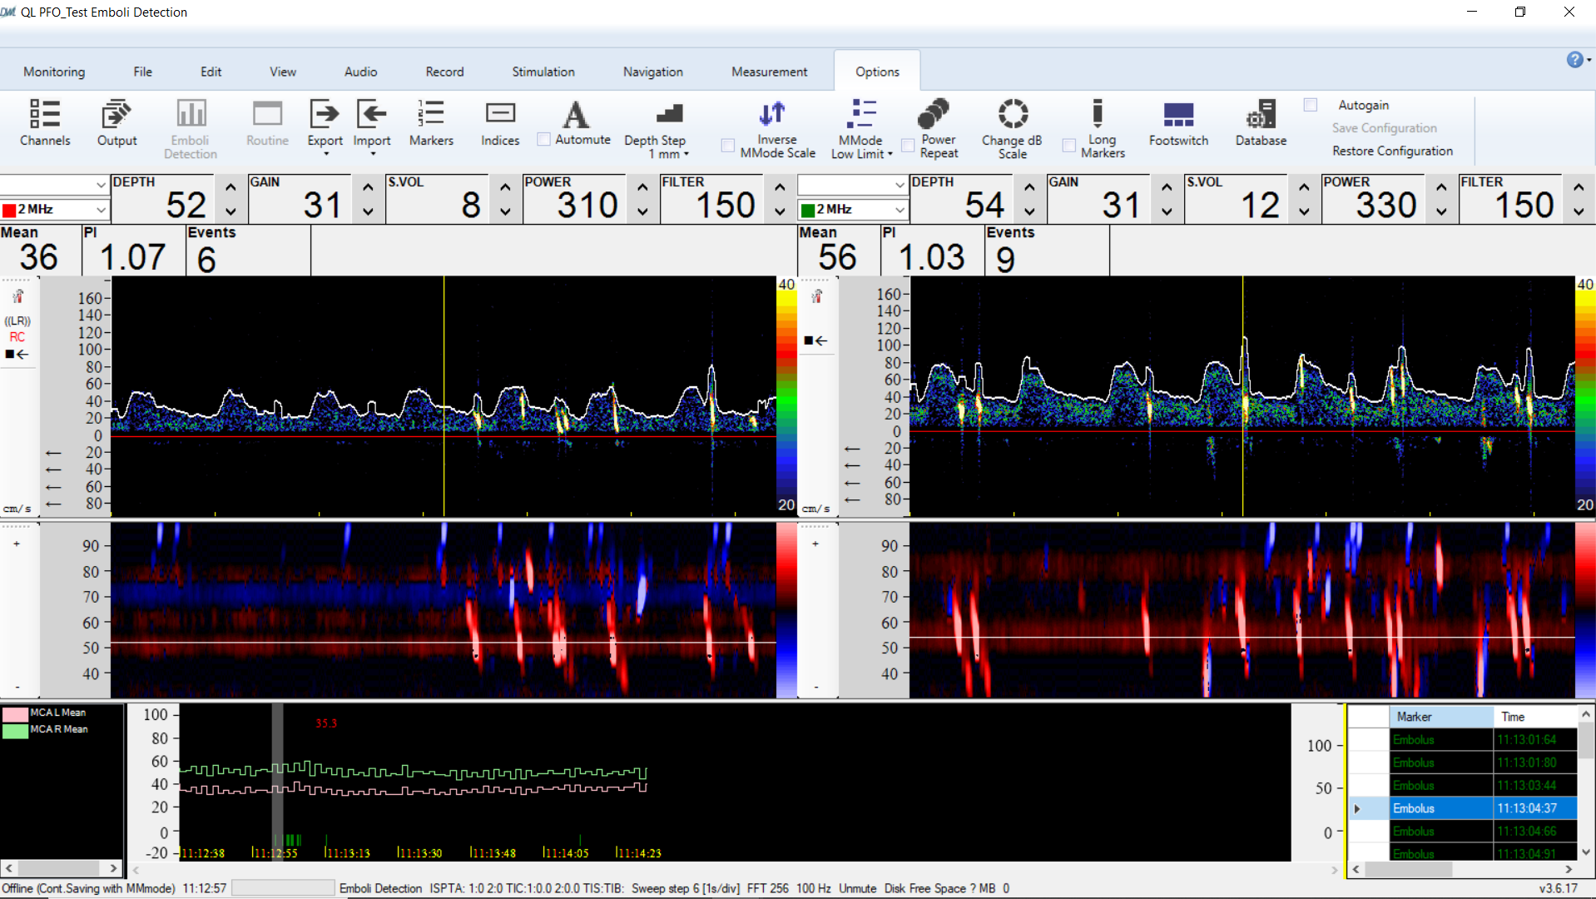Viewport: 1596px width, 899px height.
Task: Click Restore Configuration
Action: point(1392,151)
